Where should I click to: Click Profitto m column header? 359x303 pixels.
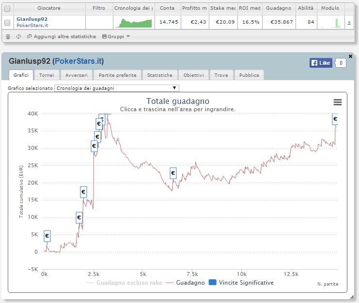tap(194, 8)
